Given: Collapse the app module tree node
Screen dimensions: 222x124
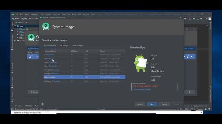Looking at the screenshot, I should pos(15,26).
